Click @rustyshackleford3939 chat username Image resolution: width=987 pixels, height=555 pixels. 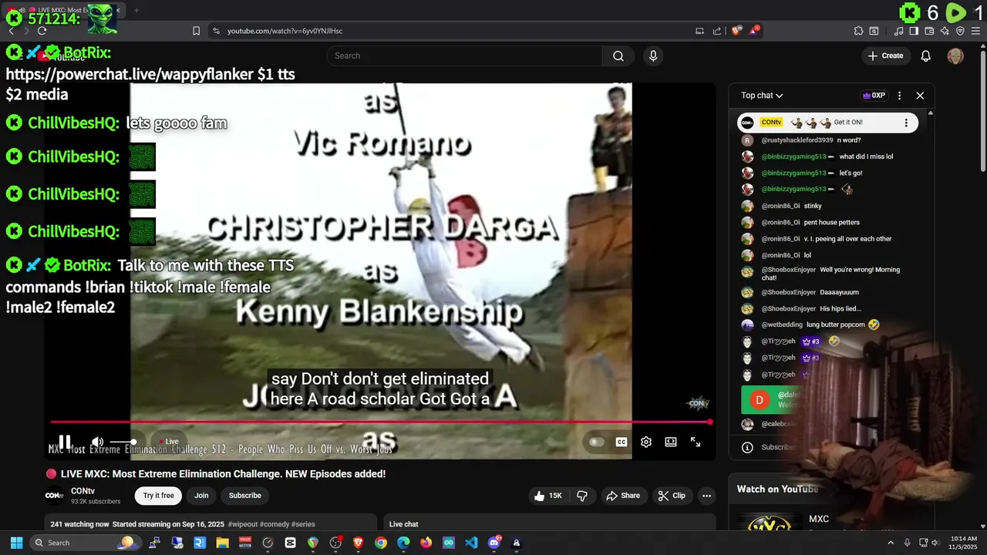pos(797,140)
